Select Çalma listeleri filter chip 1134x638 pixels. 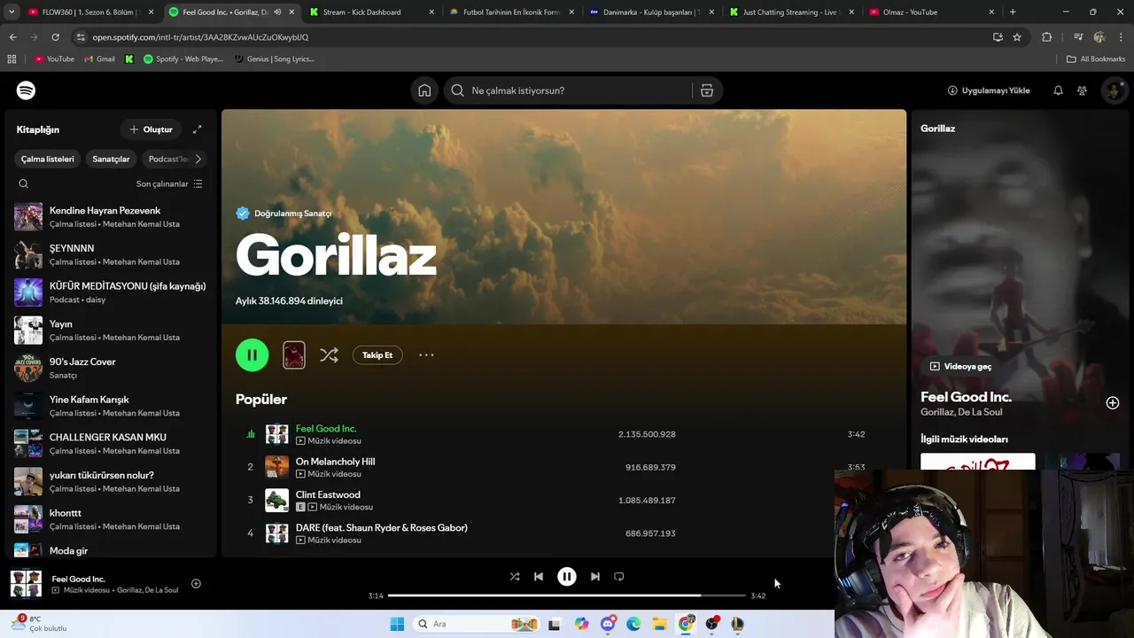click(48, 159)
